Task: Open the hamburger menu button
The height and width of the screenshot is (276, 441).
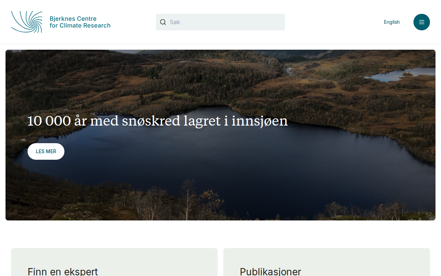Action: [x=422, y=22]
